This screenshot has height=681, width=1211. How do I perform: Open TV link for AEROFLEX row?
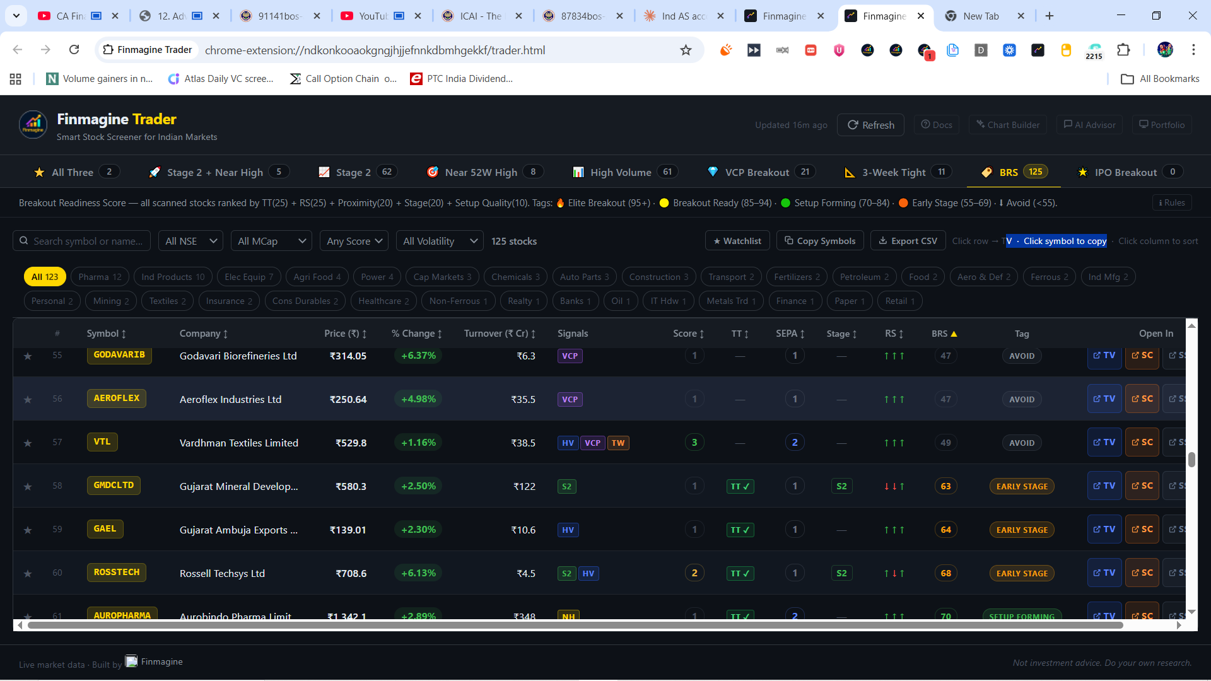[x=1104, y=399]
